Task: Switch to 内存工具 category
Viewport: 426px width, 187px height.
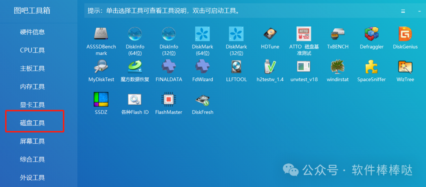Action: [x=32, y=87]
